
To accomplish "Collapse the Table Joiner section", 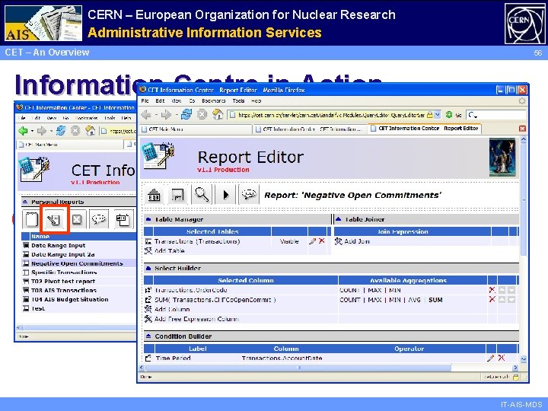I will (x=338, y=219).
